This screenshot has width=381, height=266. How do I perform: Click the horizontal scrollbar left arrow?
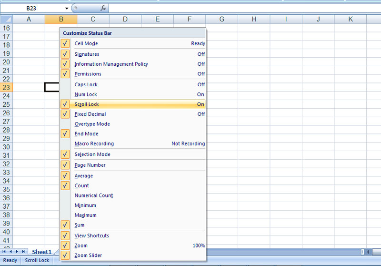[x=368, y=252]
